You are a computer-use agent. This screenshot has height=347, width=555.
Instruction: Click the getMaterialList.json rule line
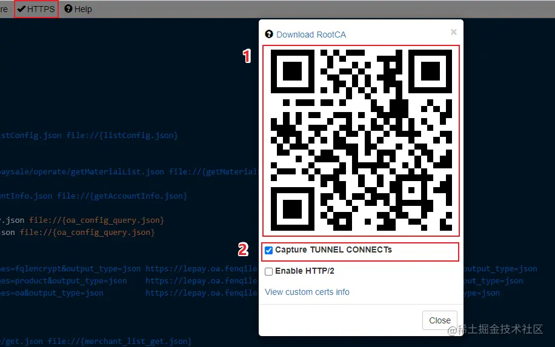(128, 172)
